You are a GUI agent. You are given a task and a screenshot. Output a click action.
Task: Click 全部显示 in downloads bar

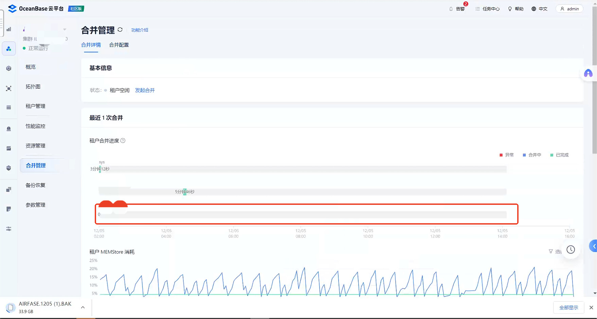(569, 307)
